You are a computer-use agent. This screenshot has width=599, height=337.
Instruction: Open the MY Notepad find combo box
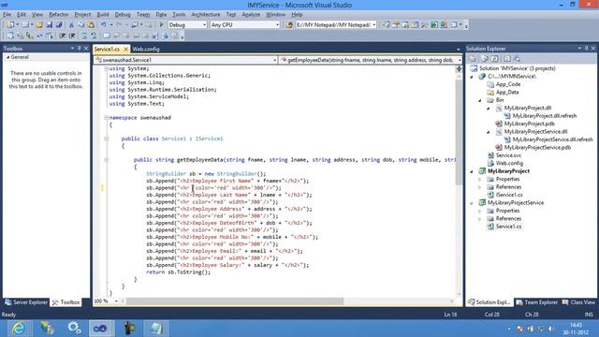[x=335, y=25]
